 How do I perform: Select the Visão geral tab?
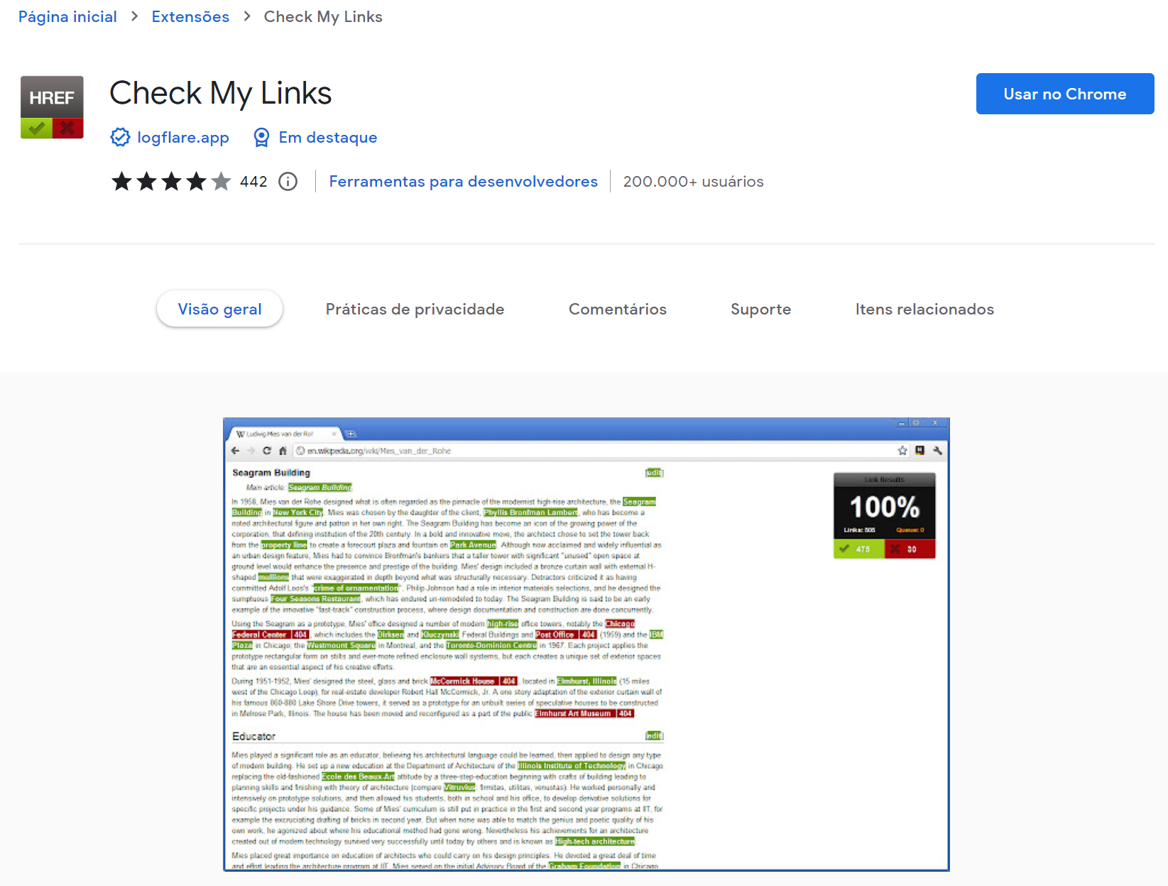point(220,309)
